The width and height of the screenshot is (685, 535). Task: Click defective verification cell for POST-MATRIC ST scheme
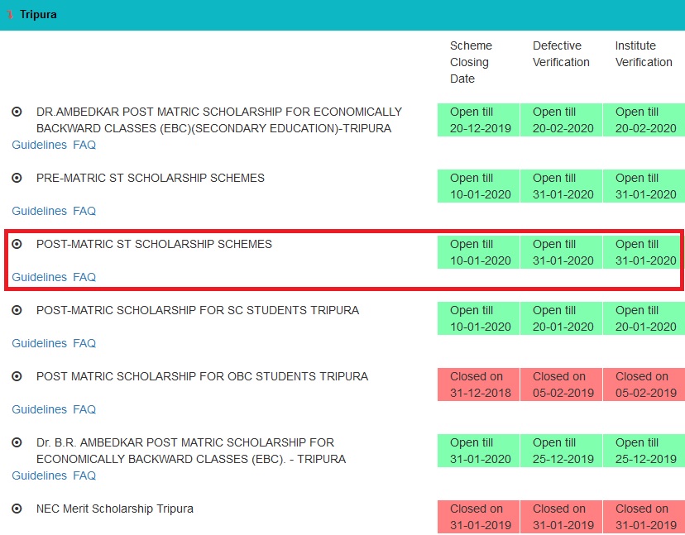[x=561, y=252]
